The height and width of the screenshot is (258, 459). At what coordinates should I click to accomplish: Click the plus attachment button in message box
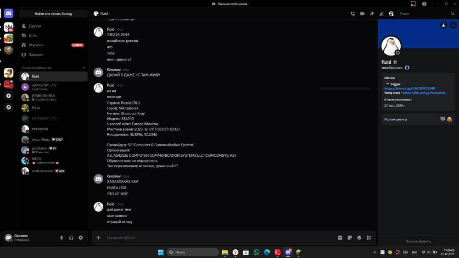(98, 237)
